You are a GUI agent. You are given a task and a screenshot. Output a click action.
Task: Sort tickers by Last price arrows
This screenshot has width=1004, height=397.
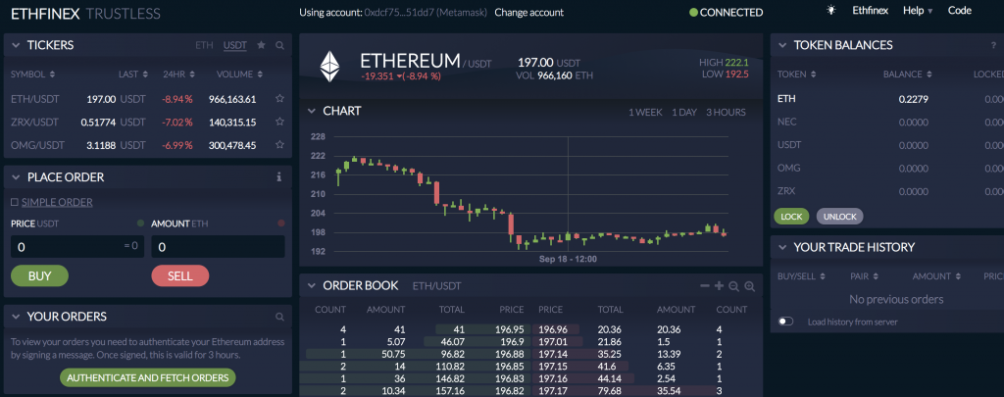coord(145,74)
